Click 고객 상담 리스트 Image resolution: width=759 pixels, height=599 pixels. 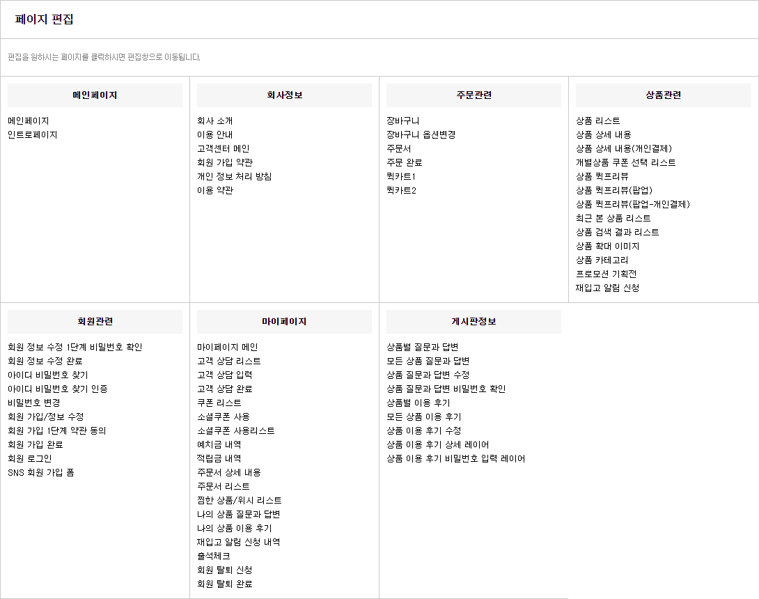pos(229,361)
